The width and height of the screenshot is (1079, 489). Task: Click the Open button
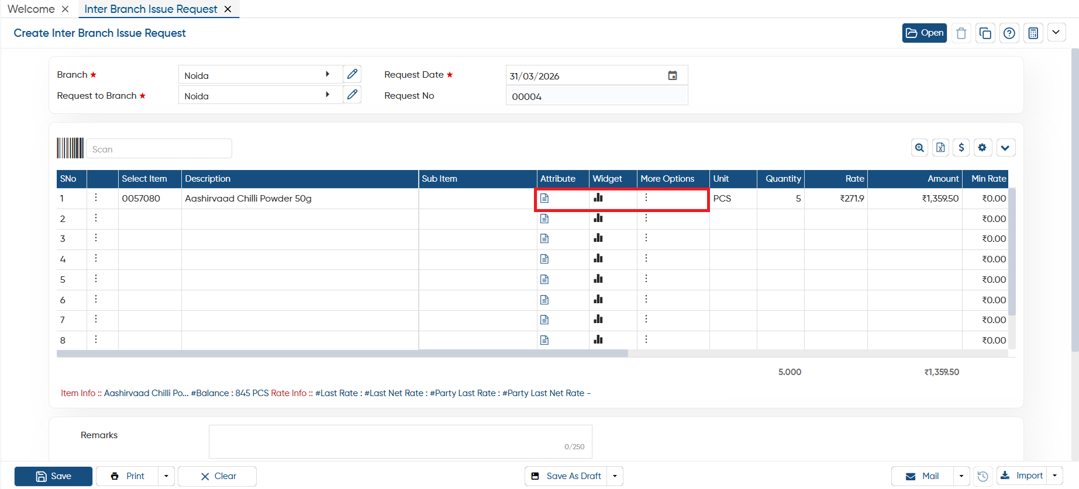pos(924,33)
